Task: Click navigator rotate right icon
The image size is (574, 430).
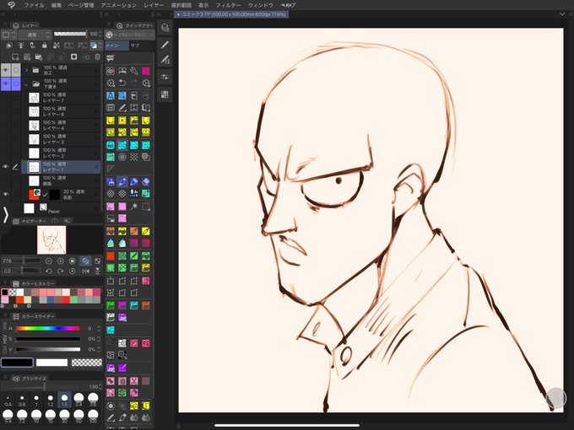Action: click(x=61, y=271)
